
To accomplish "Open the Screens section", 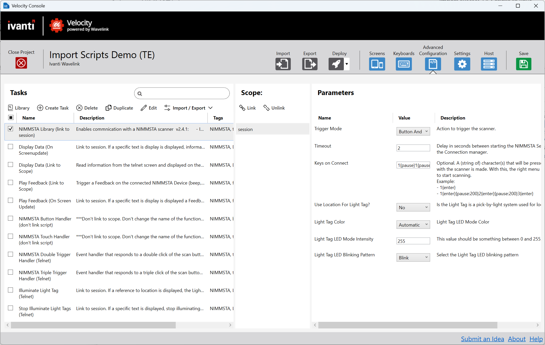I will 377,64.
